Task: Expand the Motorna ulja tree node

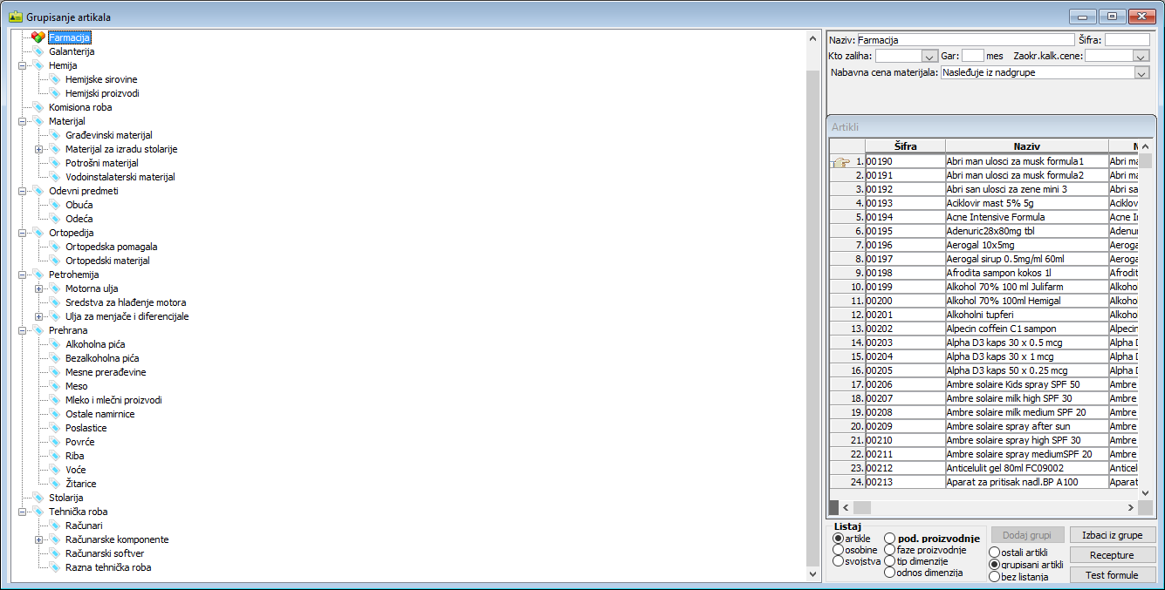Action: point(38,288)
